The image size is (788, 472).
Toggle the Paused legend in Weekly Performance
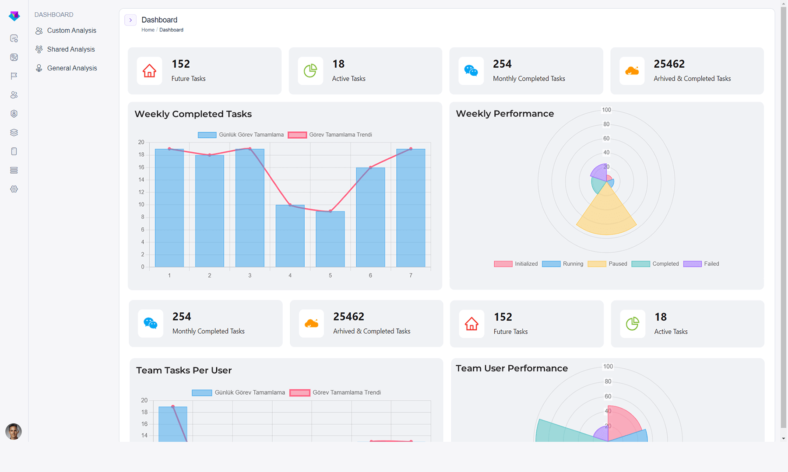[x=607, y=264]
